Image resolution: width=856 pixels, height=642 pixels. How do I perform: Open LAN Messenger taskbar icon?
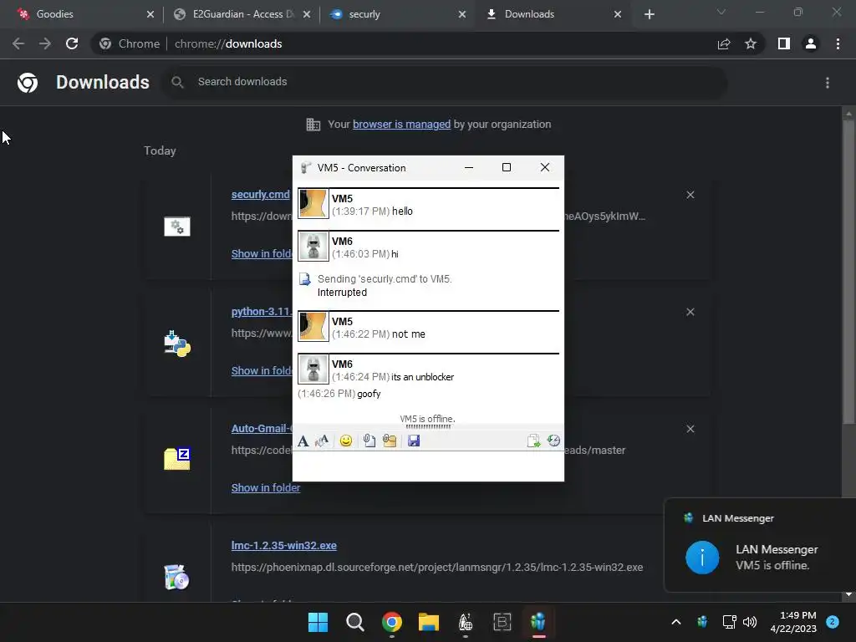[x=538, y=622]
